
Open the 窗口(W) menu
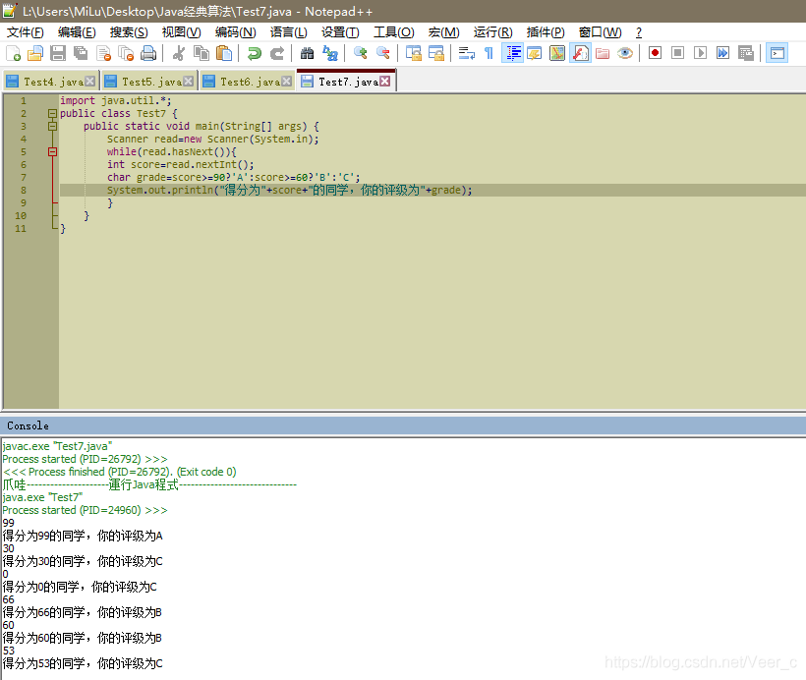tap(600, 32)
